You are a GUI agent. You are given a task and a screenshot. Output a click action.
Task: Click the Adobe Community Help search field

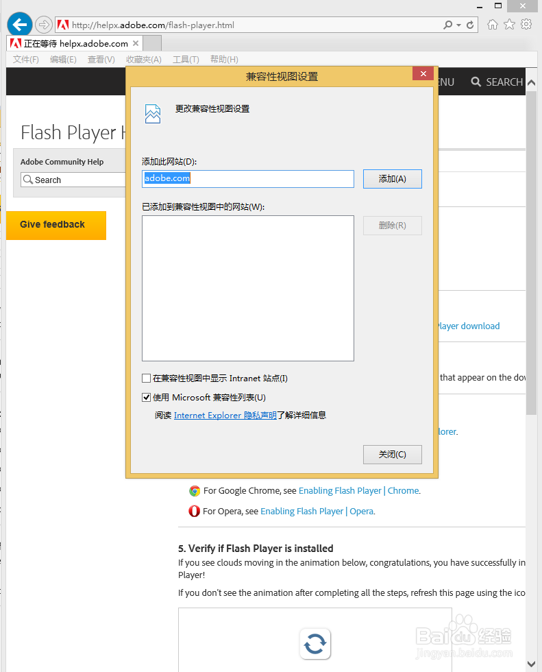(x=73, y=180)
